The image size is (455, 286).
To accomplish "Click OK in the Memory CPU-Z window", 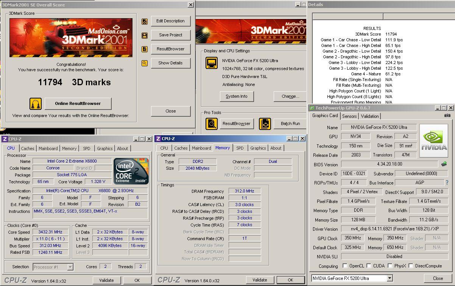I will click(290, 280).
